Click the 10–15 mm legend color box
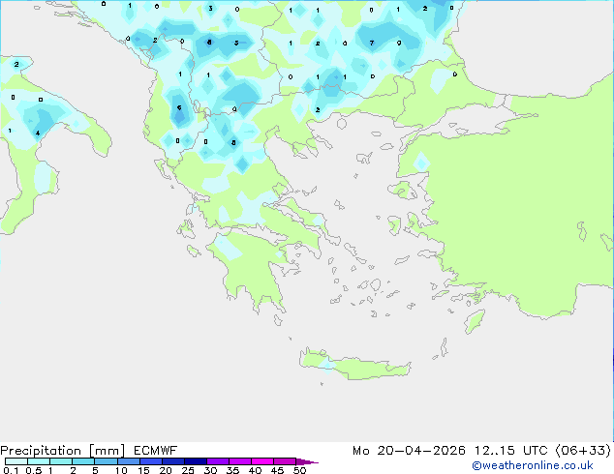 click(128, 461)
